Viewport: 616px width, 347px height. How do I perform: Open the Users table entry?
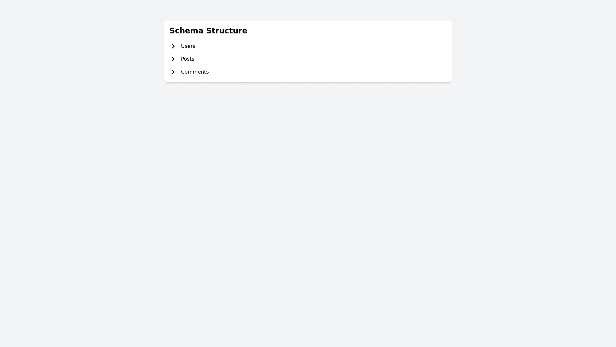pyautogui.click(x=188, y=46)
